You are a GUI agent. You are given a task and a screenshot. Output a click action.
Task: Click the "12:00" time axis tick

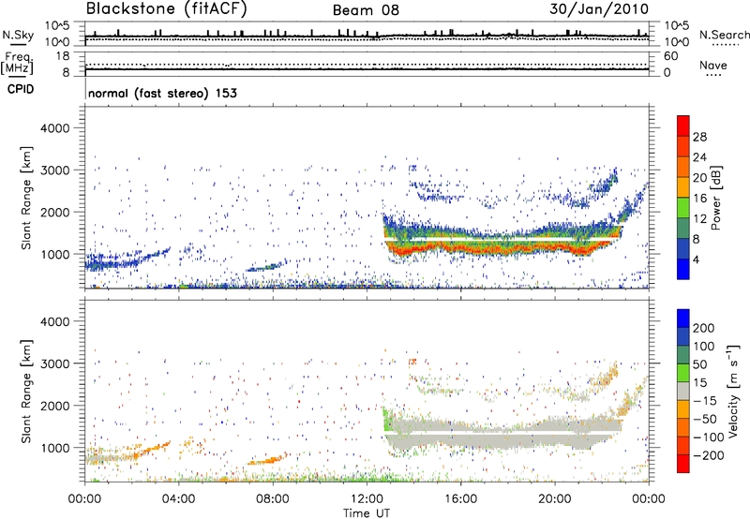click(367, 499)
